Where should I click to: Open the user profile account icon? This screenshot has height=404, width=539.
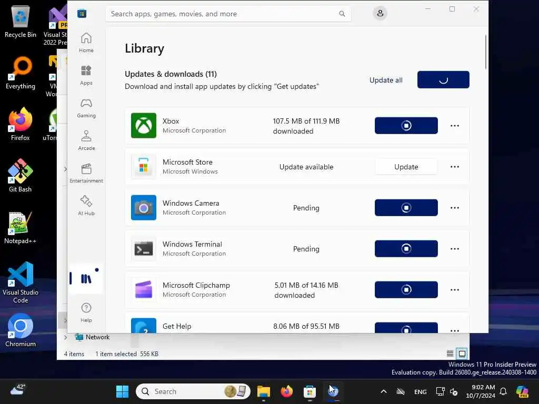pyautogui.click(x=380, y=13)
